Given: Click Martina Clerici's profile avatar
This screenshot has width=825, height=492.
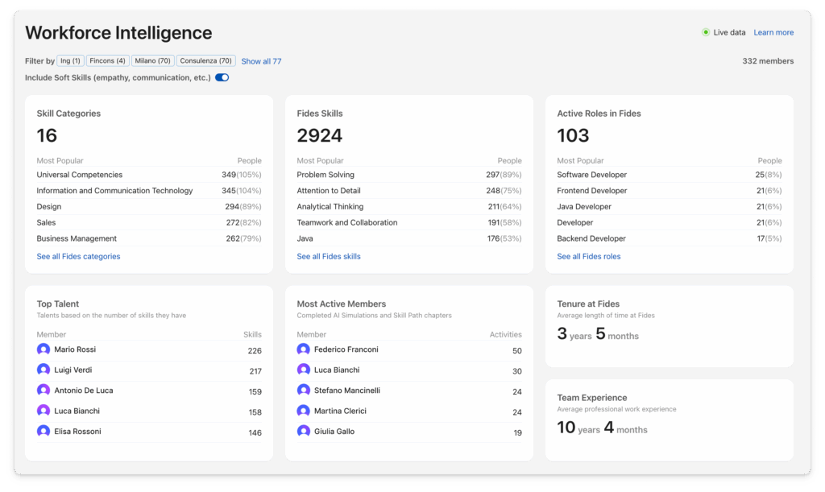Looking at the screenshot, I should pyautogui.click(x=304, y=411).
